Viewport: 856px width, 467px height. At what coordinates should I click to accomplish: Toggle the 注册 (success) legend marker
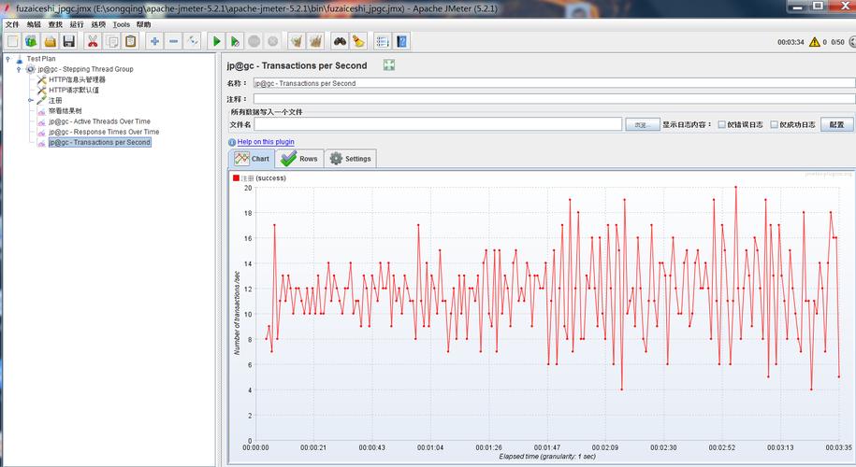(237, 177)
